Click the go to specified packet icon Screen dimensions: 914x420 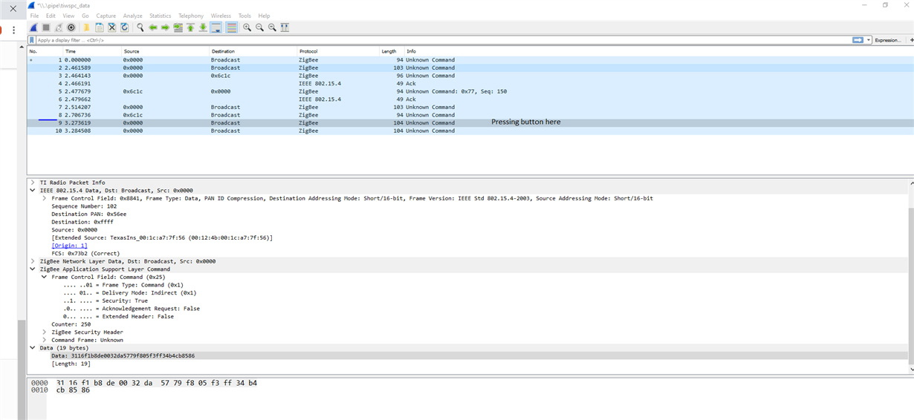(x=178, y=27)
